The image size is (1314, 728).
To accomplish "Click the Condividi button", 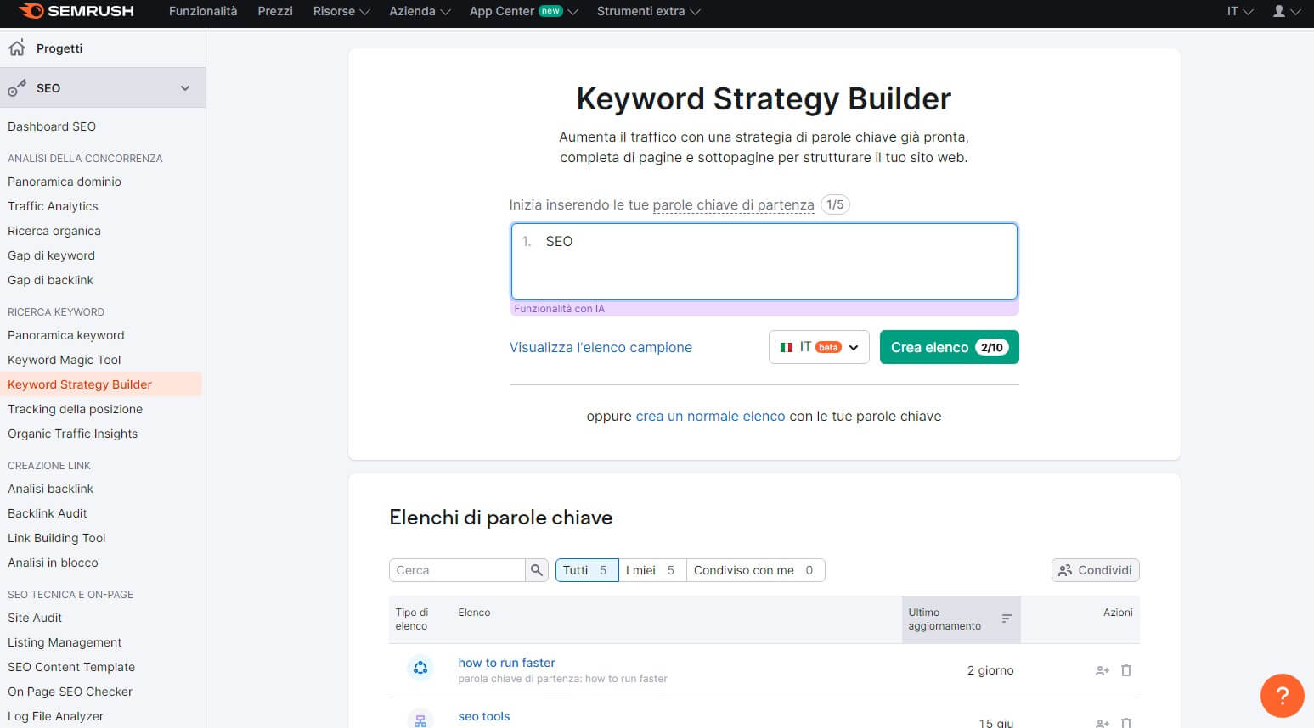I will [1096, 570].
